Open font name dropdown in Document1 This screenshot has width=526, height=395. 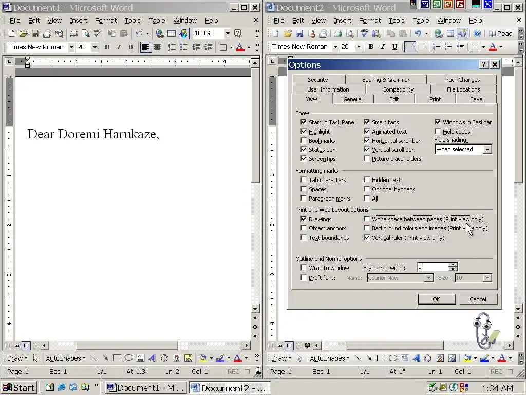71,47
